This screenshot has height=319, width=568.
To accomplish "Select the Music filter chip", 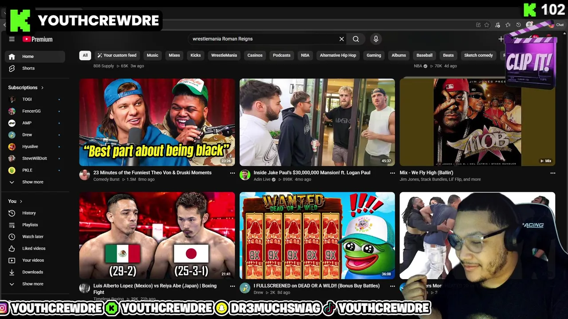I will [x=153, y=55].
